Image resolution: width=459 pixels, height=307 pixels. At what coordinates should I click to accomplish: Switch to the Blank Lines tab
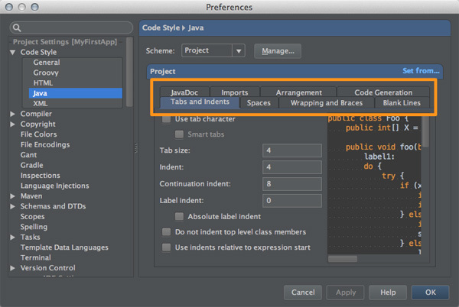click(402, 103)
